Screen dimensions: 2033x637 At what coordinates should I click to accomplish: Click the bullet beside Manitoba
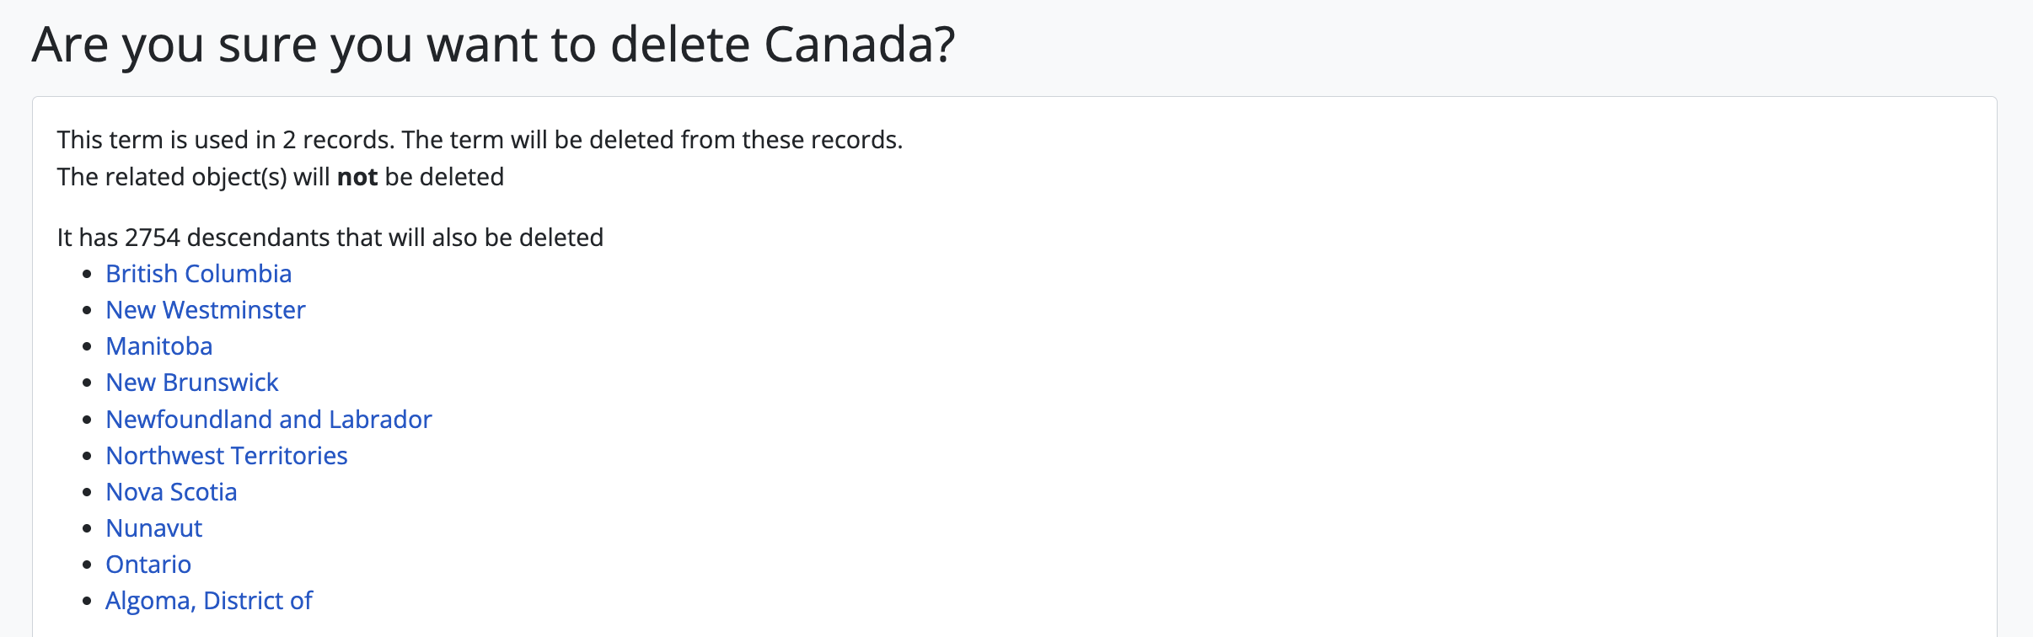point(87,347)
